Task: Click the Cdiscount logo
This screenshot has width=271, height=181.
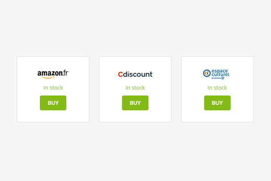Action: click(135, 74)
